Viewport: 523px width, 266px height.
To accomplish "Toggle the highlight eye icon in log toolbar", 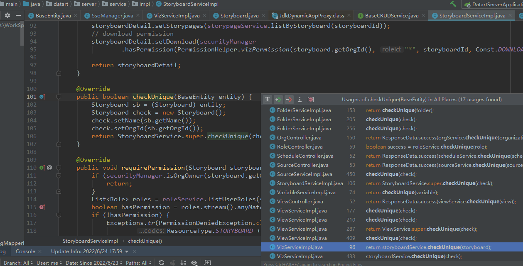I will click(x=193, y=263).
